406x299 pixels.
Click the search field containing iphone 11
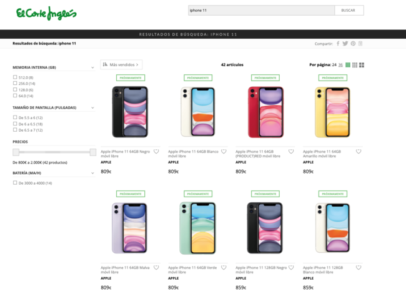point(261,11)
